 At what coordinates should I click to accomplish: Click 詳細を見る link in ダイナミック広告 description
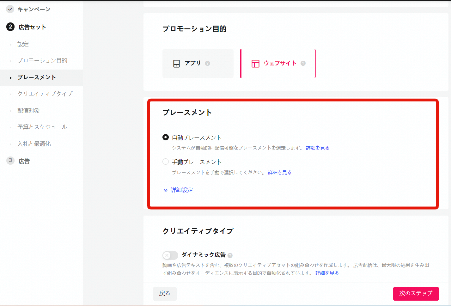(x=327, y=273)
